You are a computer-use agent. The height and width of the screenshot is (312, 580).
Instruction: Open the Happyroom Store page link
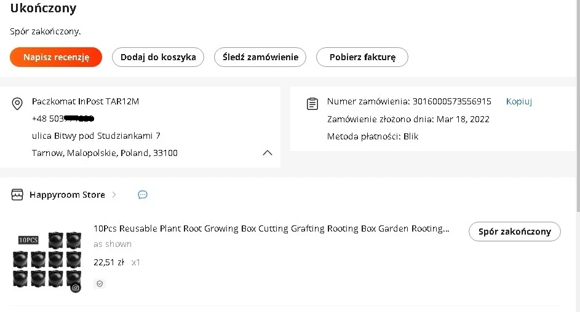67,195
